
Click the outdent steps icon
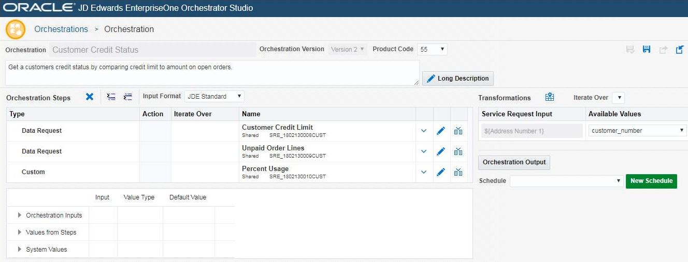[x=128, y=97]
